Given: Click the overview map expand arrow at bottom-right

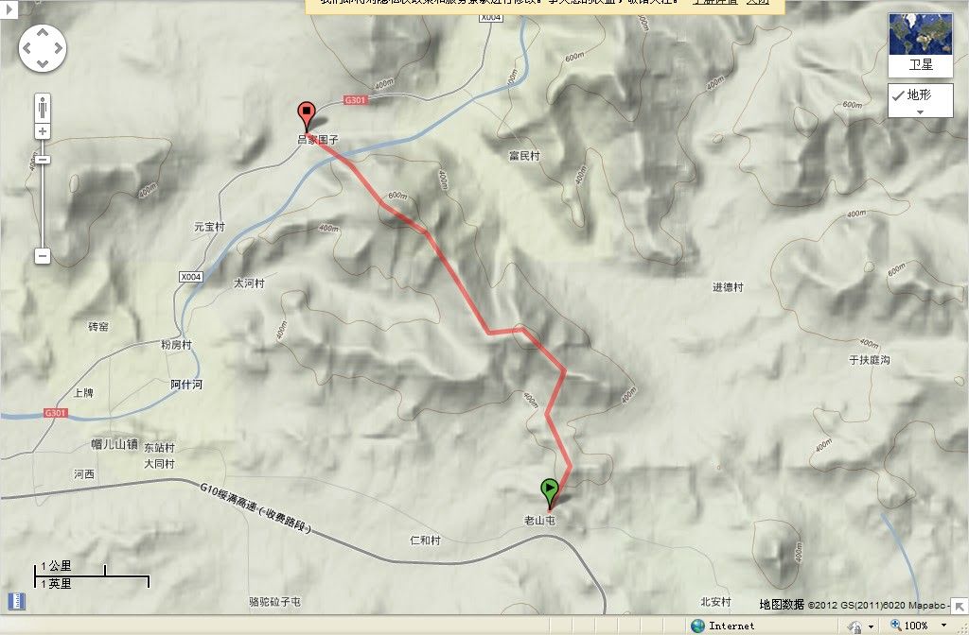Looking at the screenshot, I should click(x=960, y=606).
